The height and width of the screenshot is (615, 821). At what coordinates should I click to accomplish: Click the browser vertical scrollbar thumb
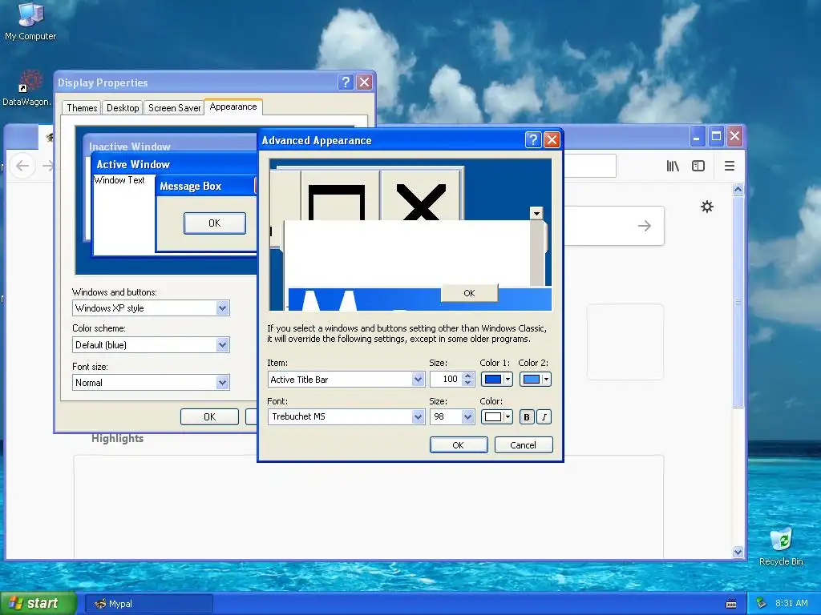[738, 301]
